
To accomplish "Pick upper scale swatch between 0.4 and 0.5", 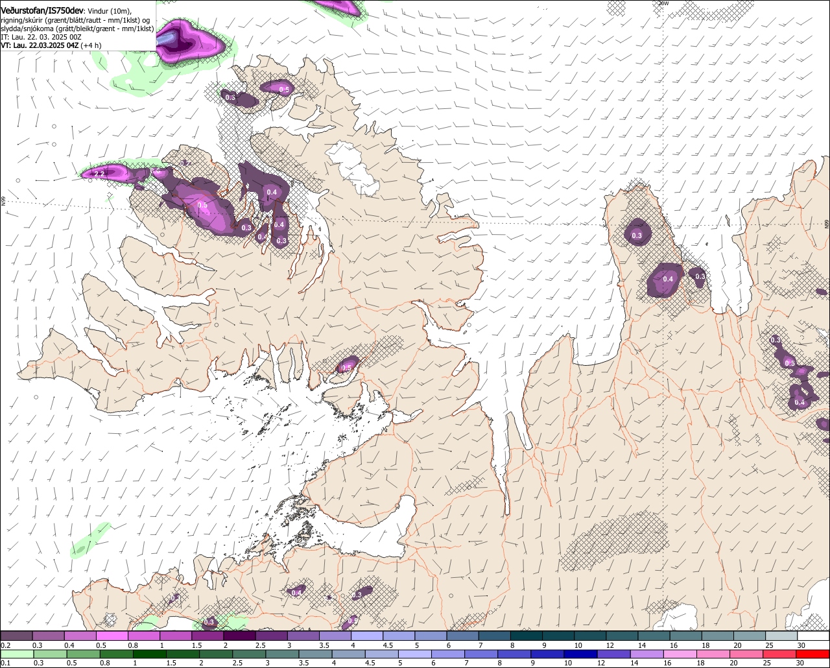I will 80,636.
